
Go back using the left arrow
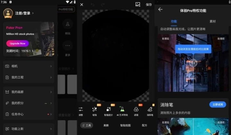(x=160, y=10)
